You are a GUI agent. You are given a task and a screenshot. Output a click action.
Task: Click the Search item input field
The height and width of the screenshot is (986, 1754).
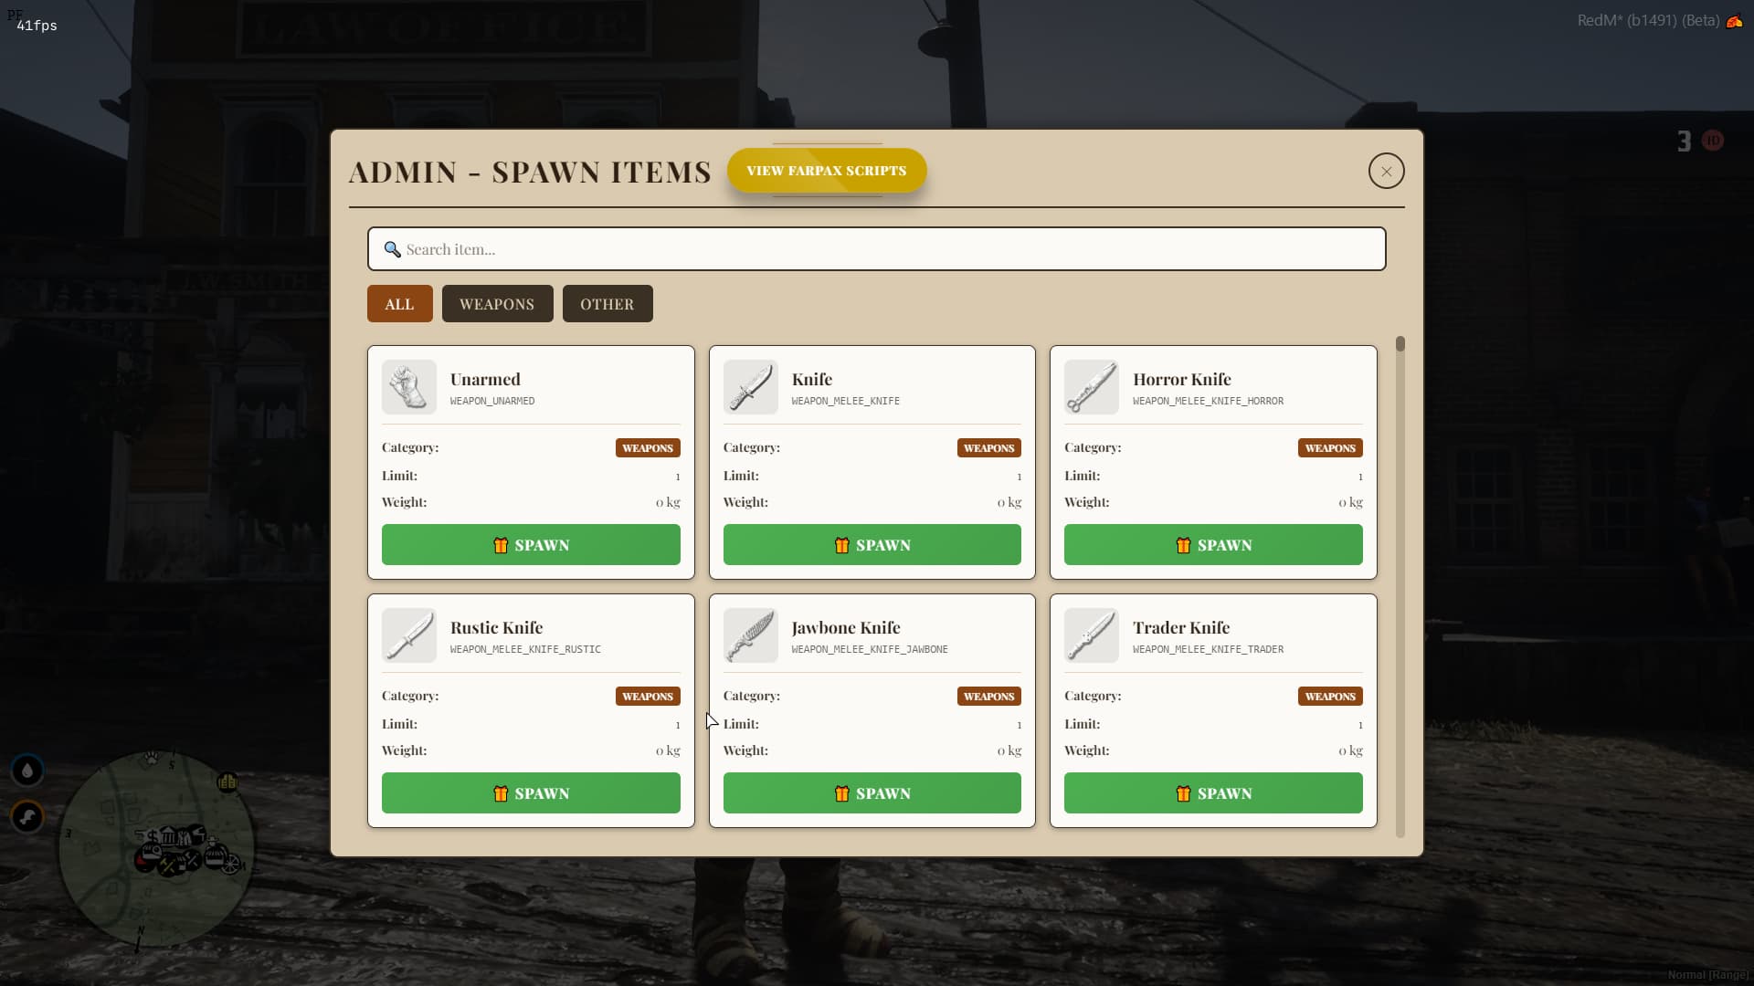click(877, 249)
